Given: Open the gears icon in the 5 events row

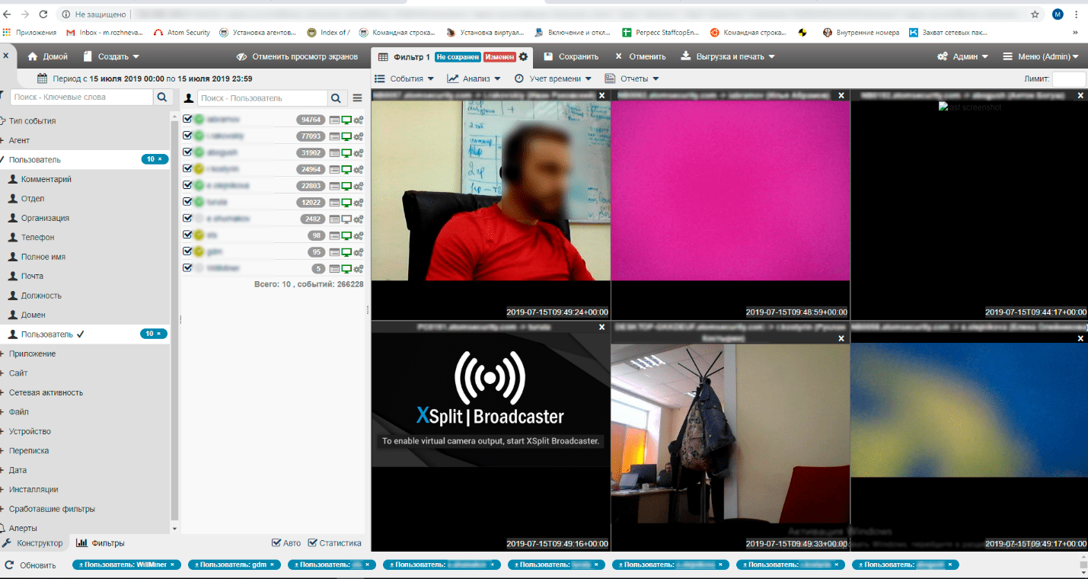Looking at the screenshot, I should [359, 269].
